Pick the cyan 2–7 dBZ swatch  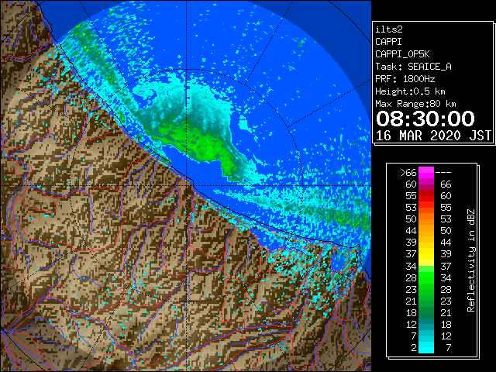pos(426,347)
